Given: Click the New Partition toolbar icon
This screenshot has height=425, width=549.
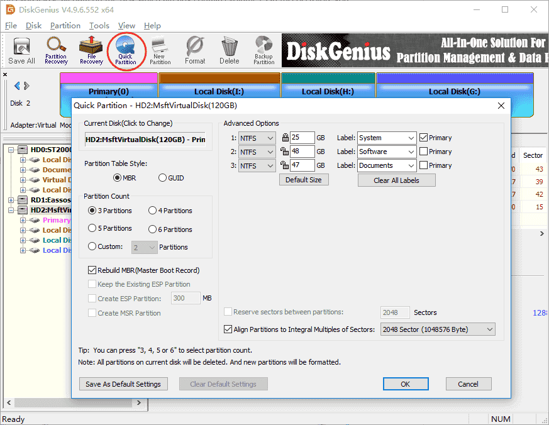Looking at the screenshot, I should point(160,51).
